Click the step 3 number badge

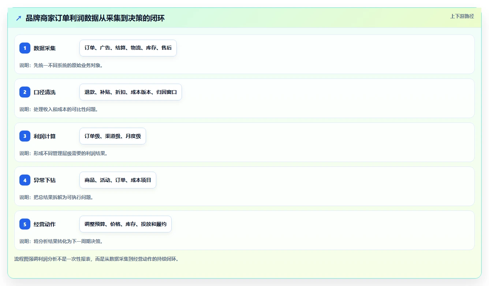pyautogui.click(x=25, y=136)
